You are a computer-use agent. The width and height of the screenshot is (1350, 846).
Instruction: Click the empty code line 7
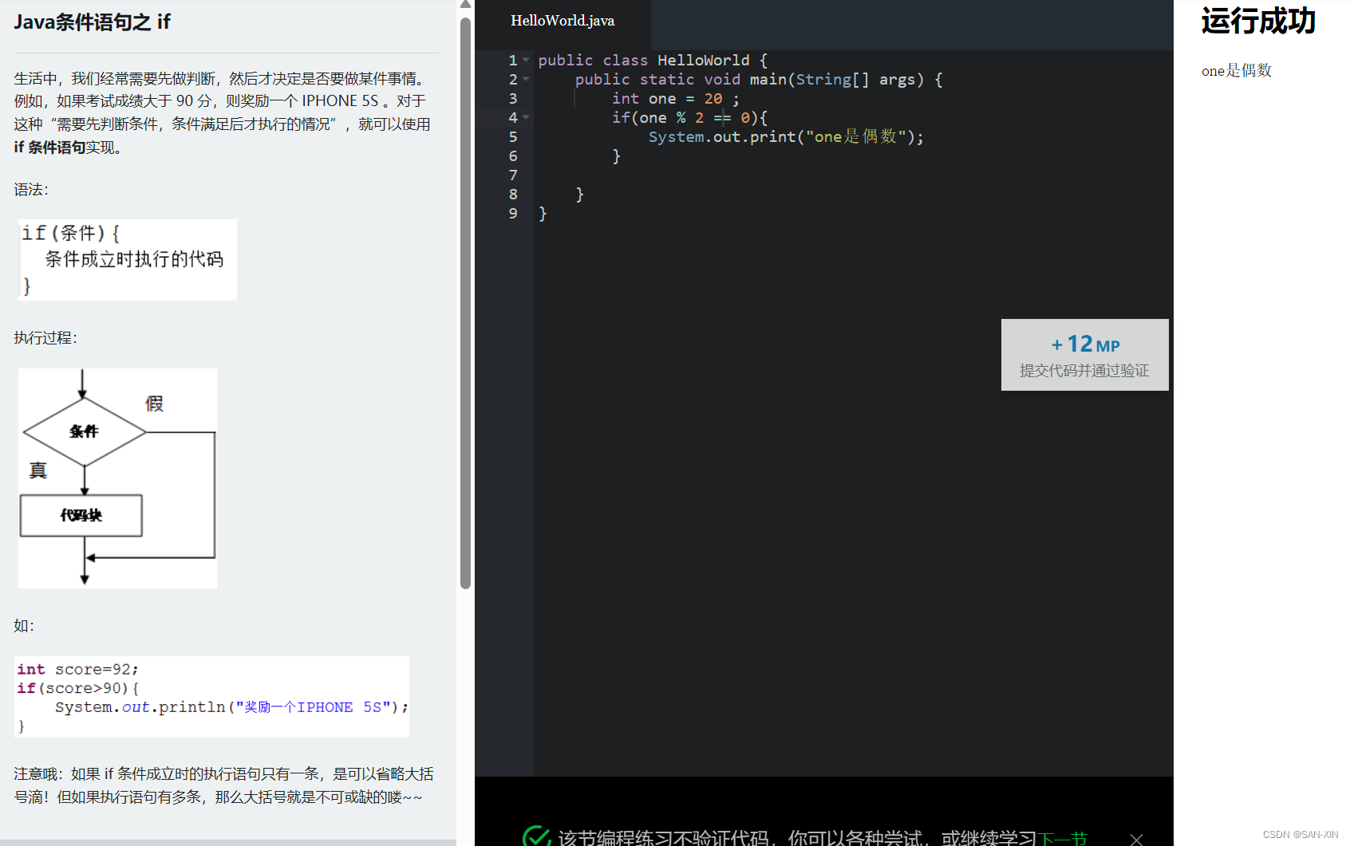(x=853, y=175)
